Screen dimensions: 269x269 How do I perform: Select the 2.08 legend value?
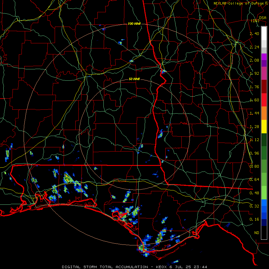254,60
